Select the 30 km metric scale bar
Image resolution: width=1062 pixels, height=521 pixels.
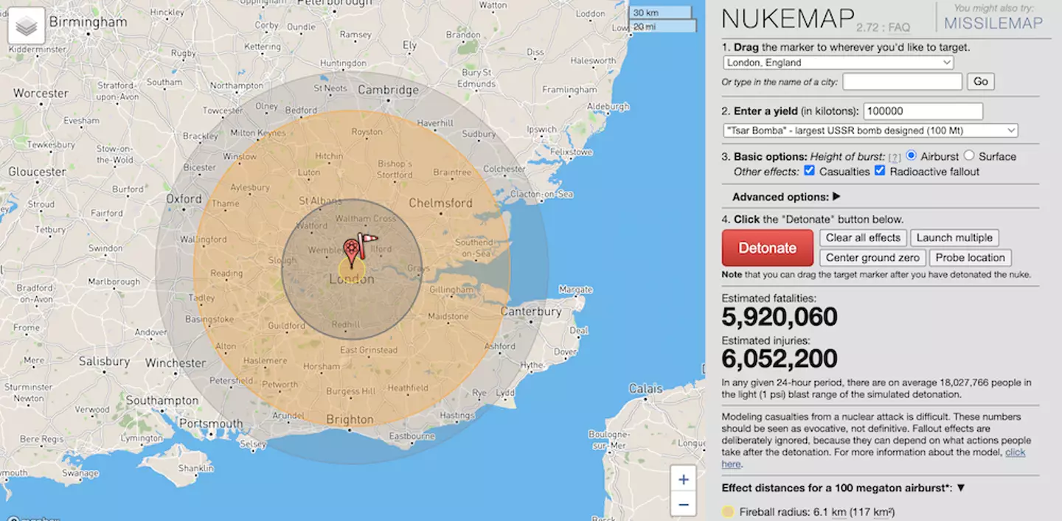tap(659, 13)
